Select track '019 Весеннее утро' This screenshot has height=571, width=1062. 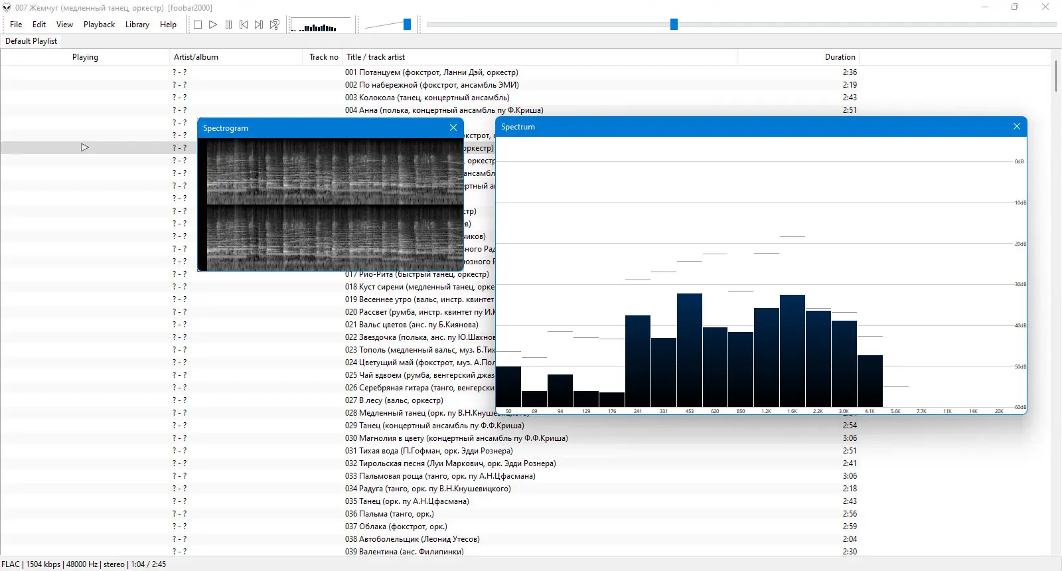coord(419,299)
